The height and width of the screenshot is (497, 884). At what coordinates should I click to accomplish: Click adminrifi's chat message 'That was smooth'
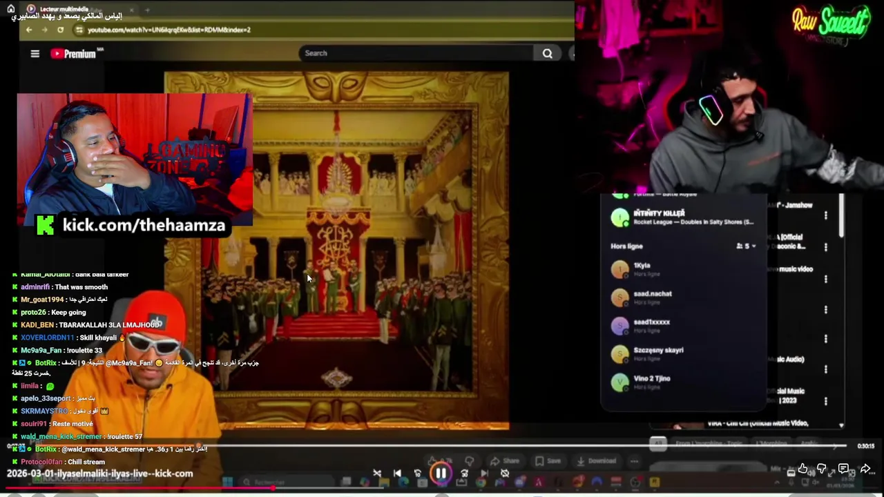click(x=81, y=287)
